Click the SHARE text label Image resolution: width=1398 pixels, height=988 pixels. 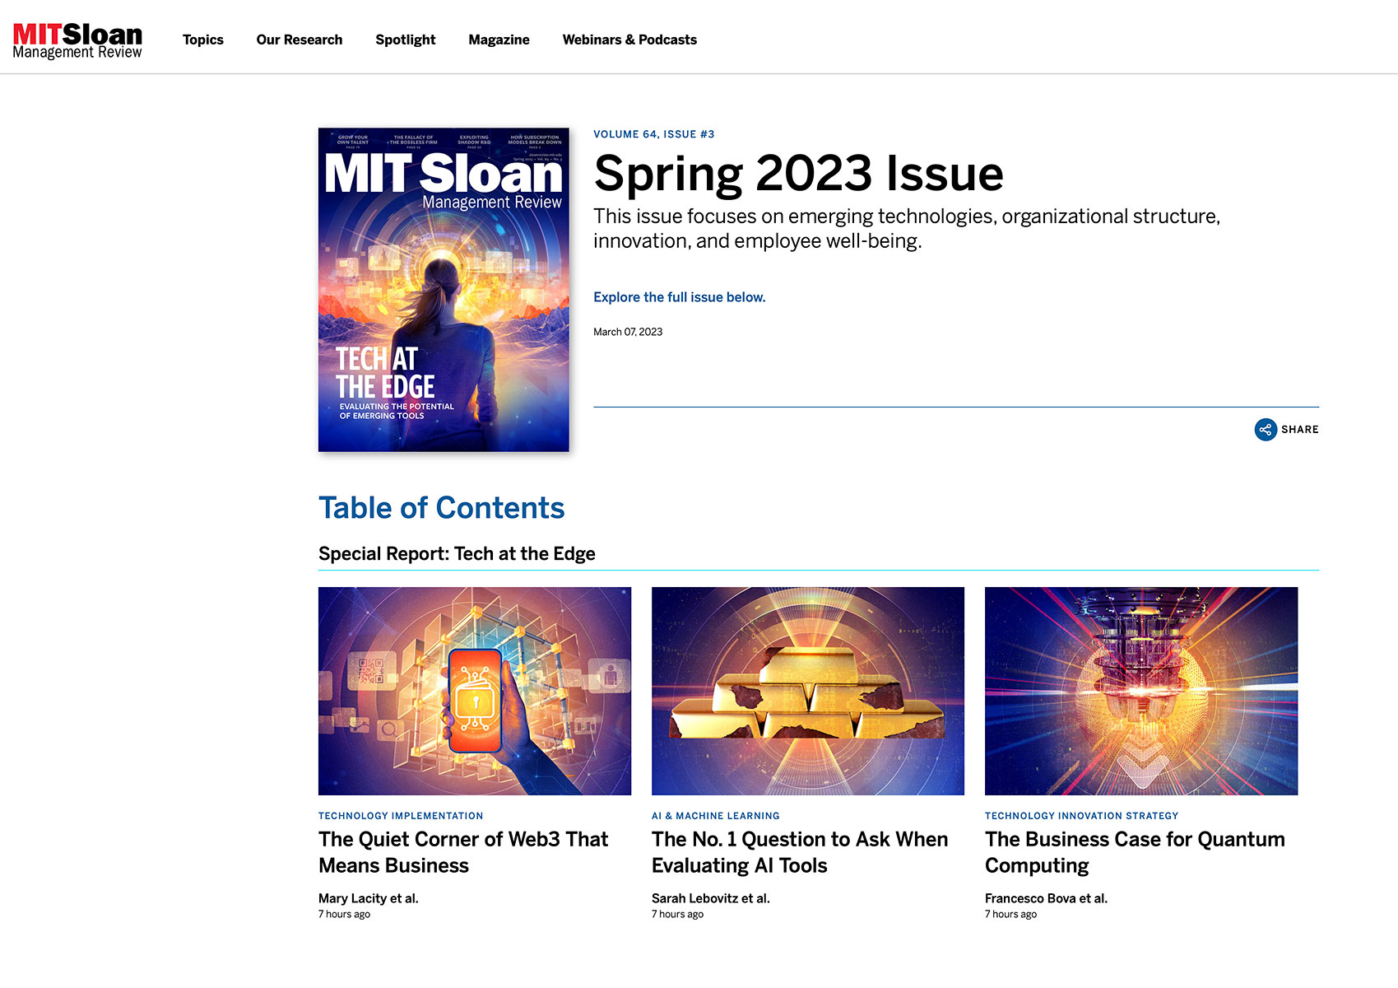pos(1300,430)
